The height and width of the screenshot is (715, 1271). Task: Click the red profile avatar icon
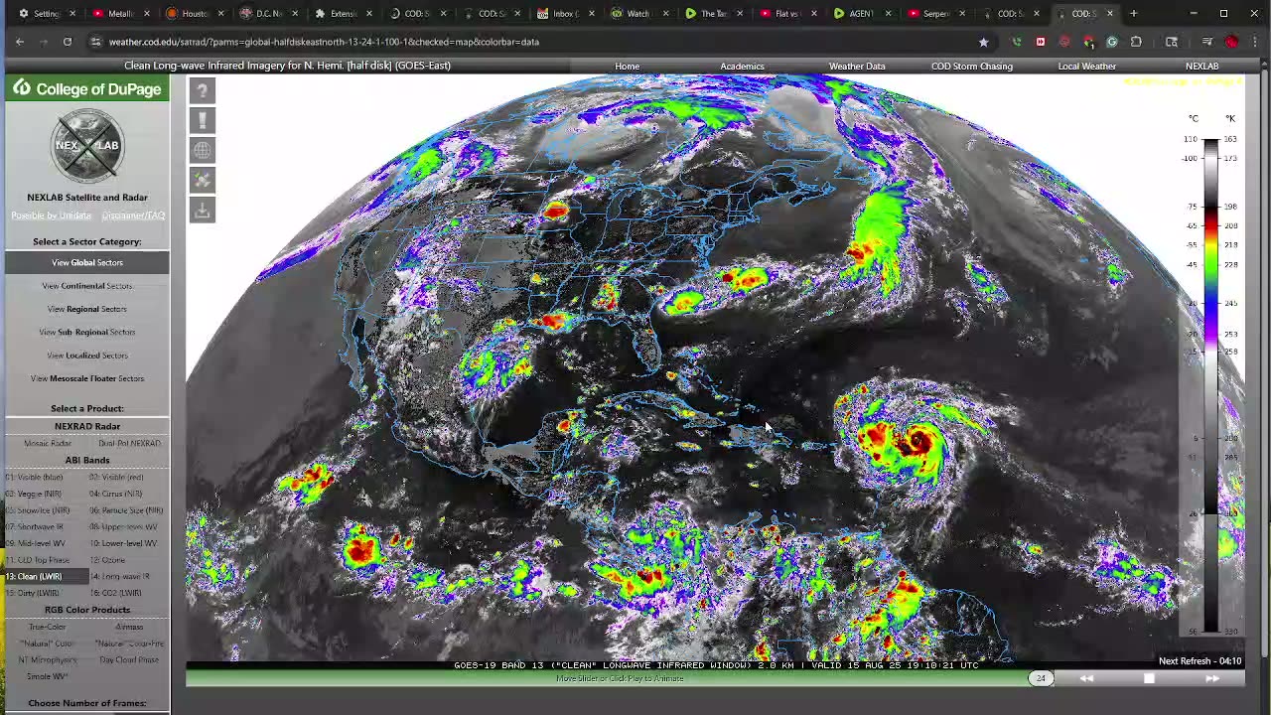(x=1231, y=42)
